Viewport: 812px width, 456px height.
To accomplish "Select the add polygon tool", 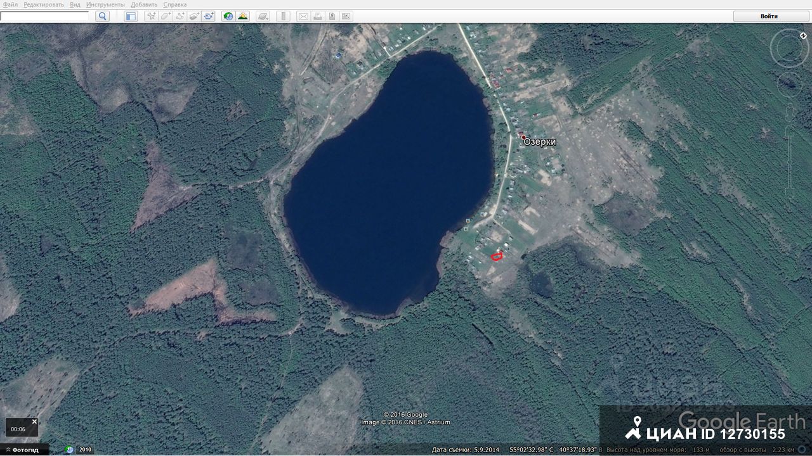I will (x=166, y=16).
